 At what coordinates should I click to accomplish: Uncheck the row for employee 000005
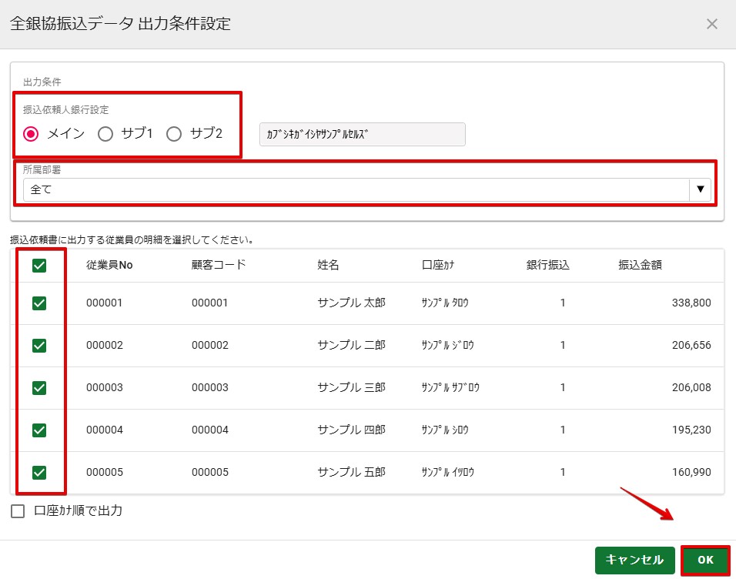tap(39, 473)
